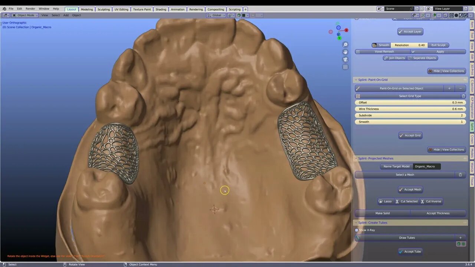Screen dimensions: 475x267
Task: Click Cut Selected scissors button
Action: coord(406,201)
